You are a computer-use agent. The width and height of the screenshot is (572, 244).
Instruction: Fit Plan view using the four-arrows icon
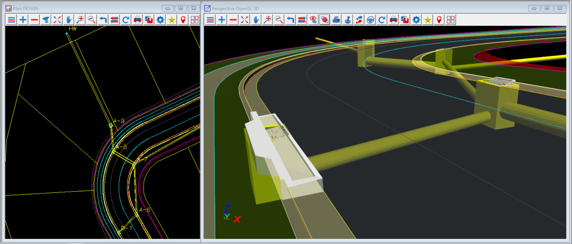(x=57, y=20)
